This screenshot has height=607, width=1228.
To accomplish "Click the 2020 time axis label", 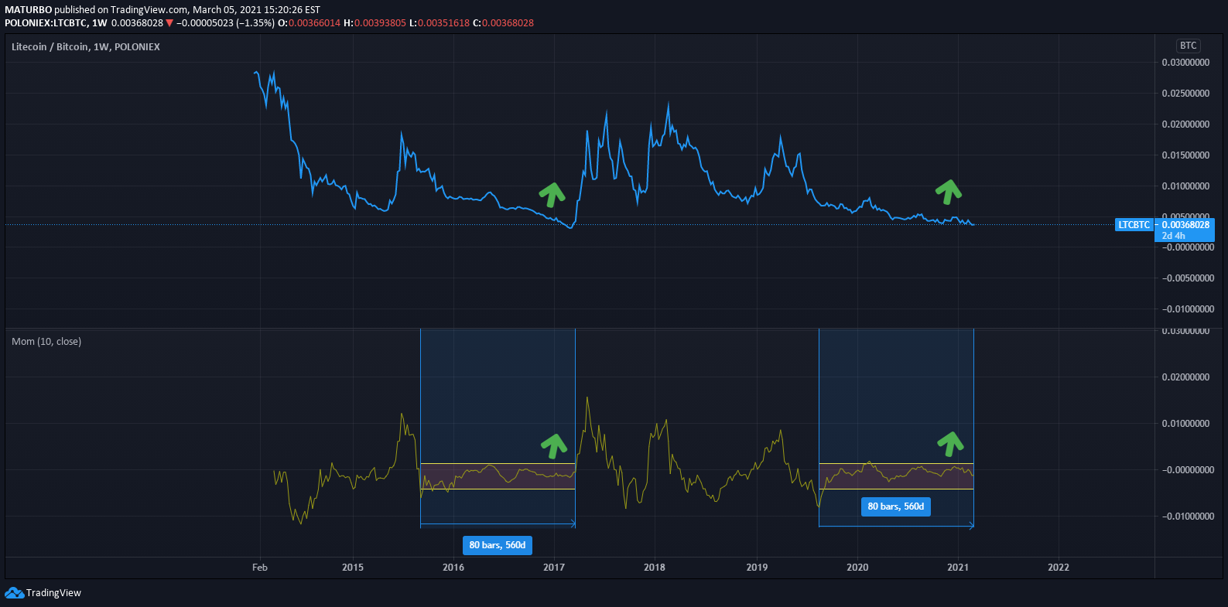I will (857, 568).
